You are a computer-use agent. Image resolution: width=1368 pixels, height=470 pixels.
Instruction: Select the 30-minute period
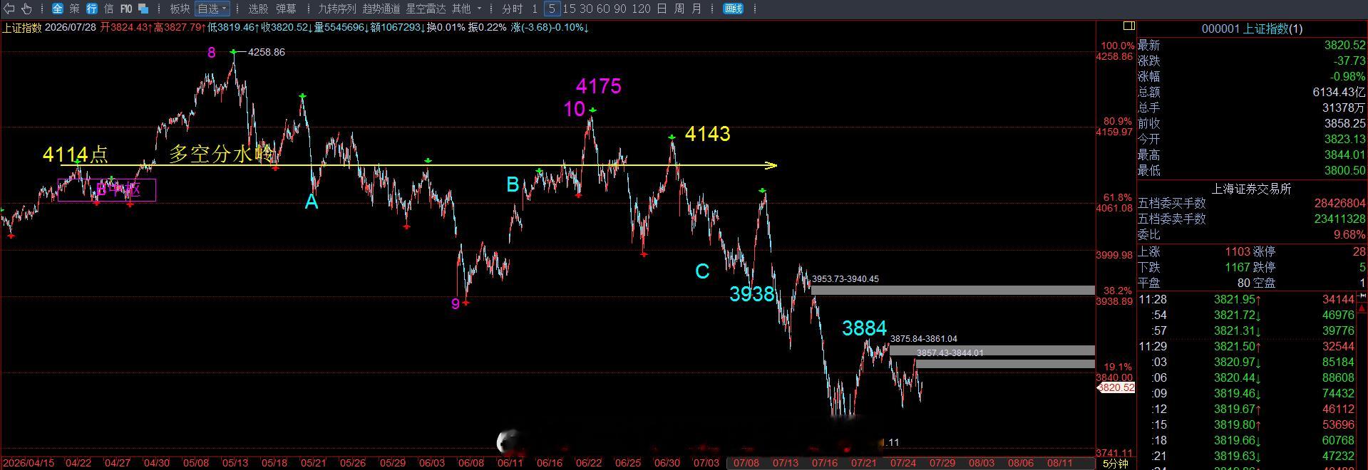(x=586, y=9)
